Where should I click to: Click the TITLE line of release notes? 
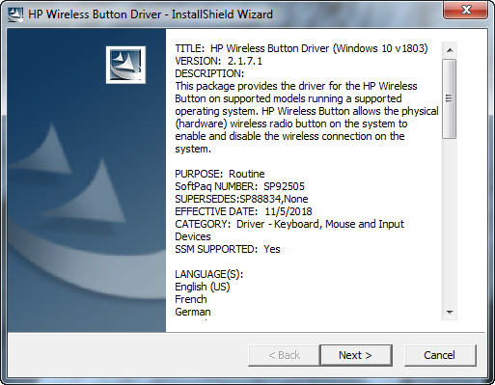(301, 48)
